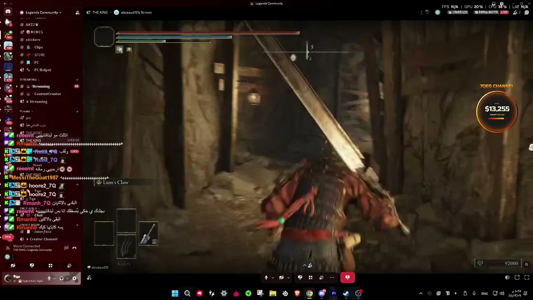Start an activity from voice panel
533x300 pixels.
(50, 265)
